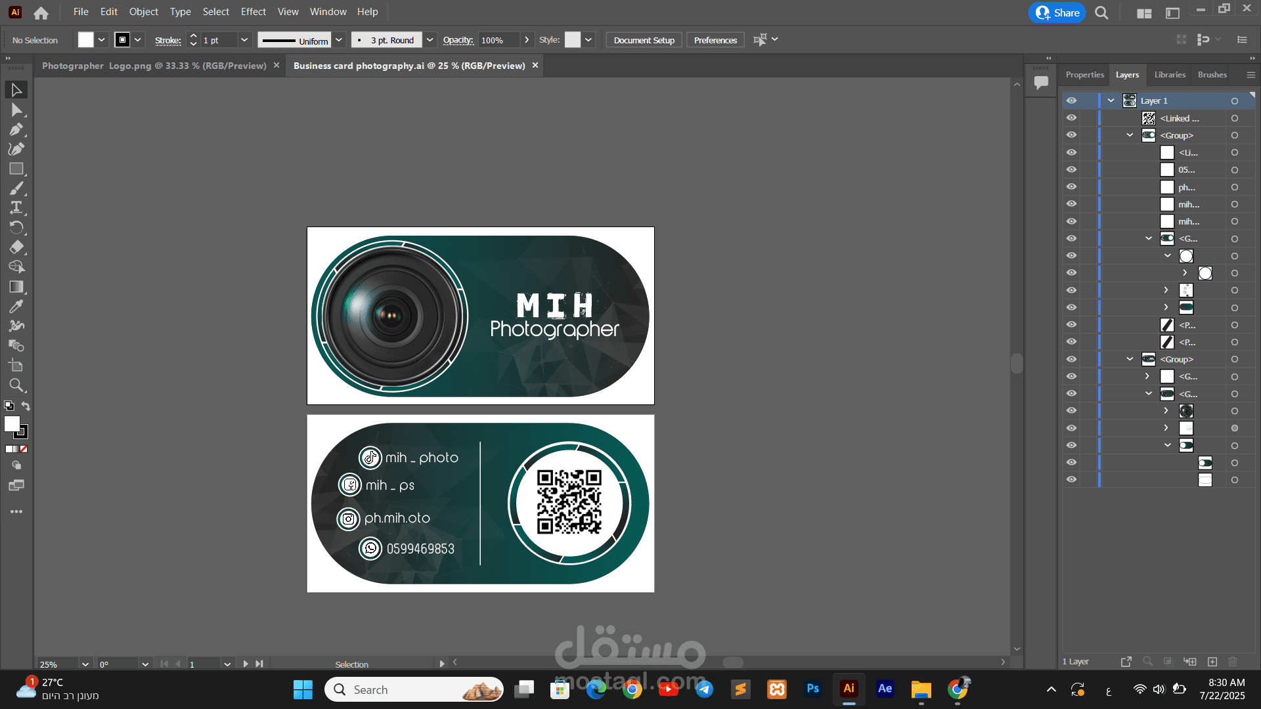Open Arrange Documents icon
The width and height of the screenshot is (1261, 709).
[x=1144, y=12]
